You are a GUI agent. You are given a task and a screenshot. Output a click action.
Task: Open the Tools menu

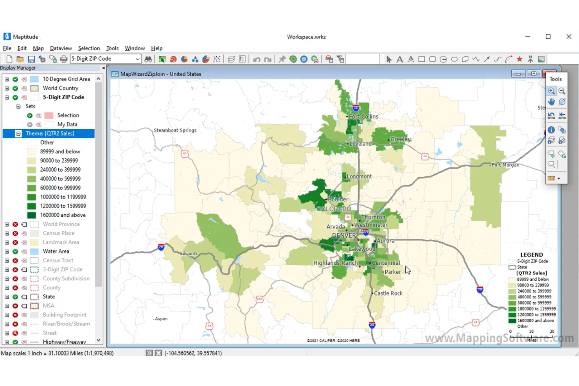pyautogui.click(x=112, y=48)
